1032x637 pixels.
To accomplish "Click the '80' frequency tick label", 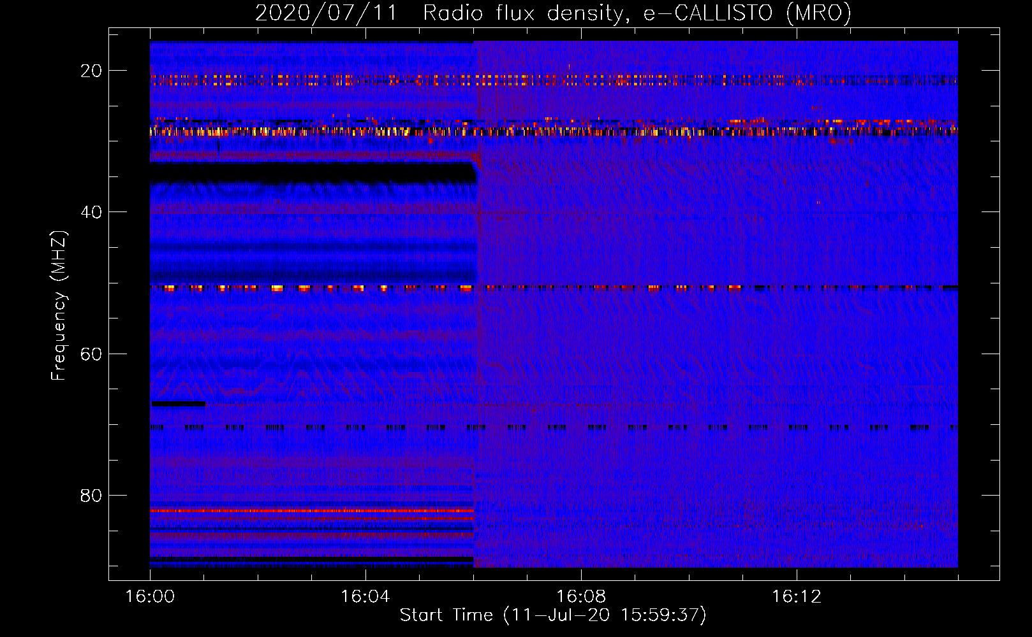I will (x=92, y=495).
